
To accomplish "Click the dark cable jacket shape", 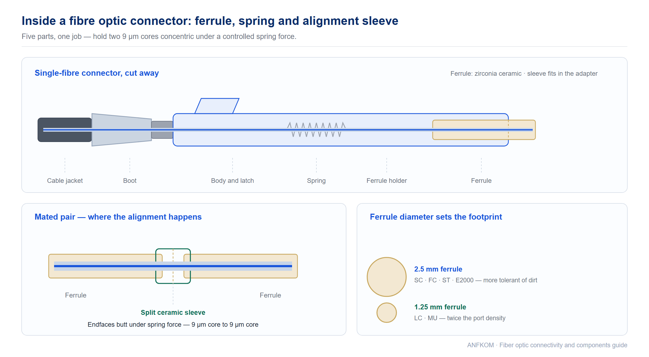I will point(65,130).
